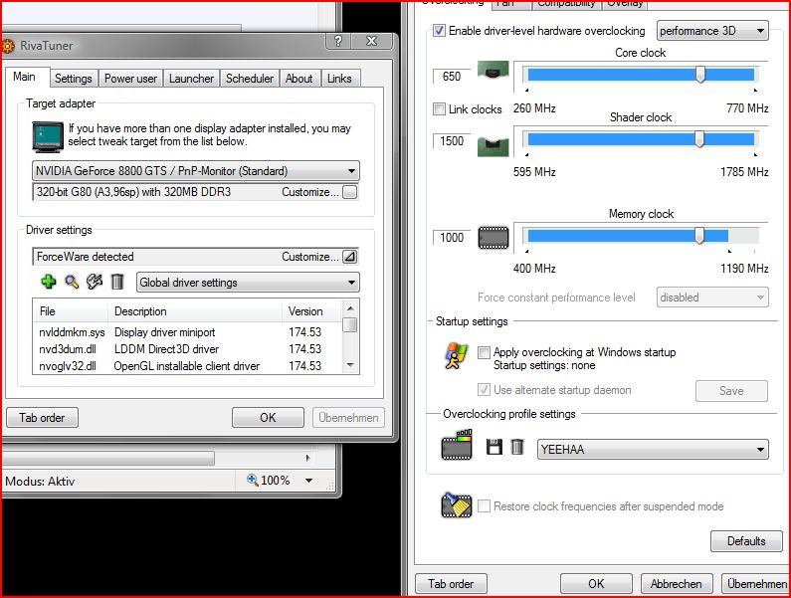Click the Description column header
The width and height of the screenshot is (791, 598).
tap(195, 311)
